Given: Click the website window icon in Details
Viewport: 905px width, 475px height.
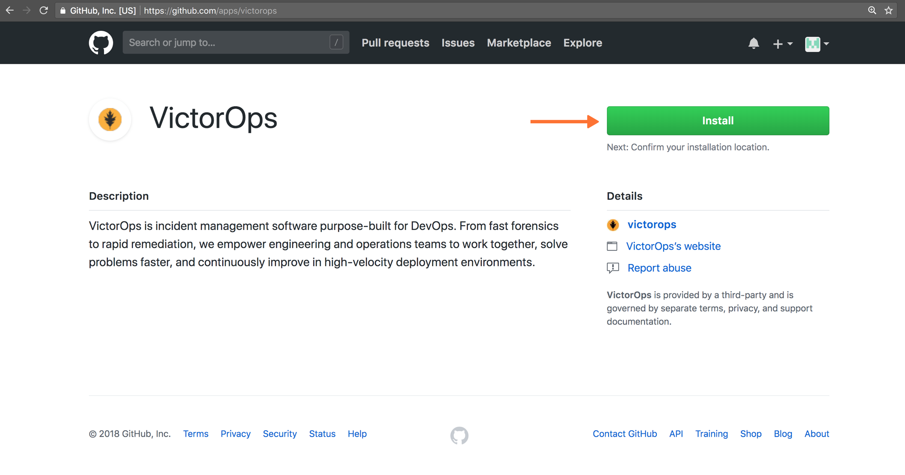Looking at the screenshot, I should (x=612, y=246).
